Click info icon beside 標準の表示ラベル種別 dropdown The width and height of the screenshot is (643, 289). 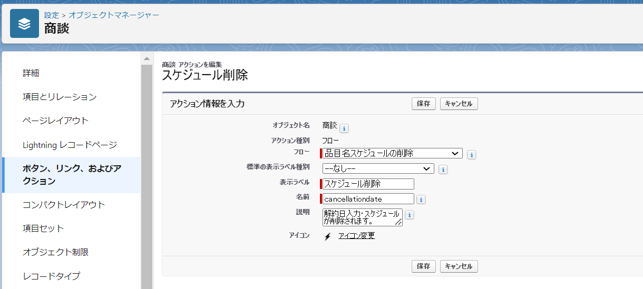click(x=443, y=170)
